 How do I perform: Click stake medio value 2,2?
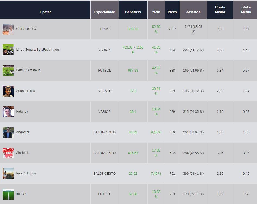(246, 194)
